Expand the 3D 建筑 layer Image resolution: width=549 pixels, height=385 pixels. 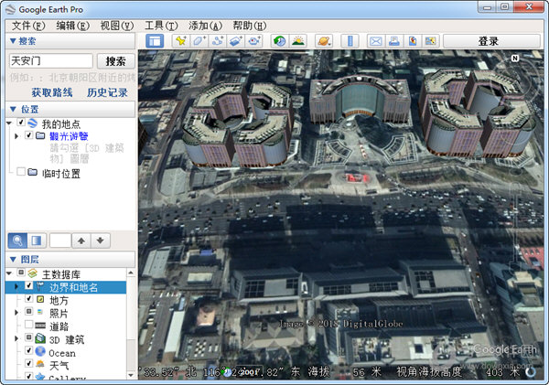tap(16, 338)
